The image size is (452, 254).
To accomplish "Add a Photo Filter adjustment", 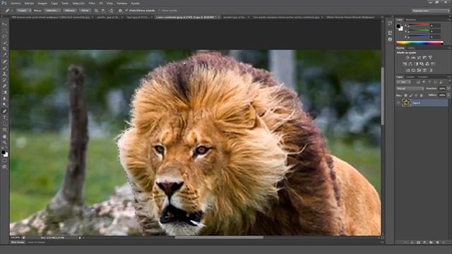I will [x=422, y=64].
